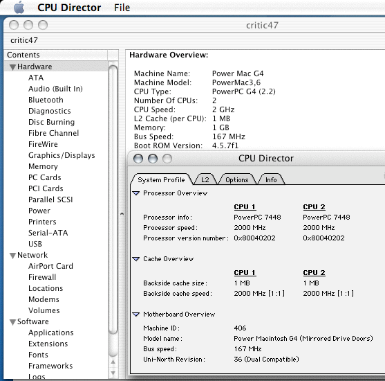Viewport: 385px width, 381px height.
Task: Collapse the Motherboard Overview section
Action: 135,314
